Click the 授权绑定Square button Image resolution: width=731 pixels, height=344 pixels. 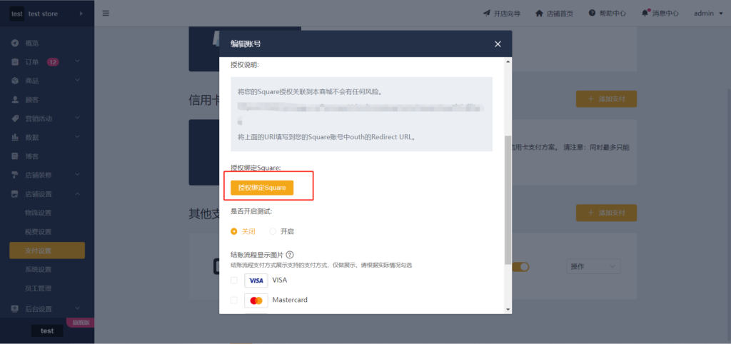[x=262, y=188]
